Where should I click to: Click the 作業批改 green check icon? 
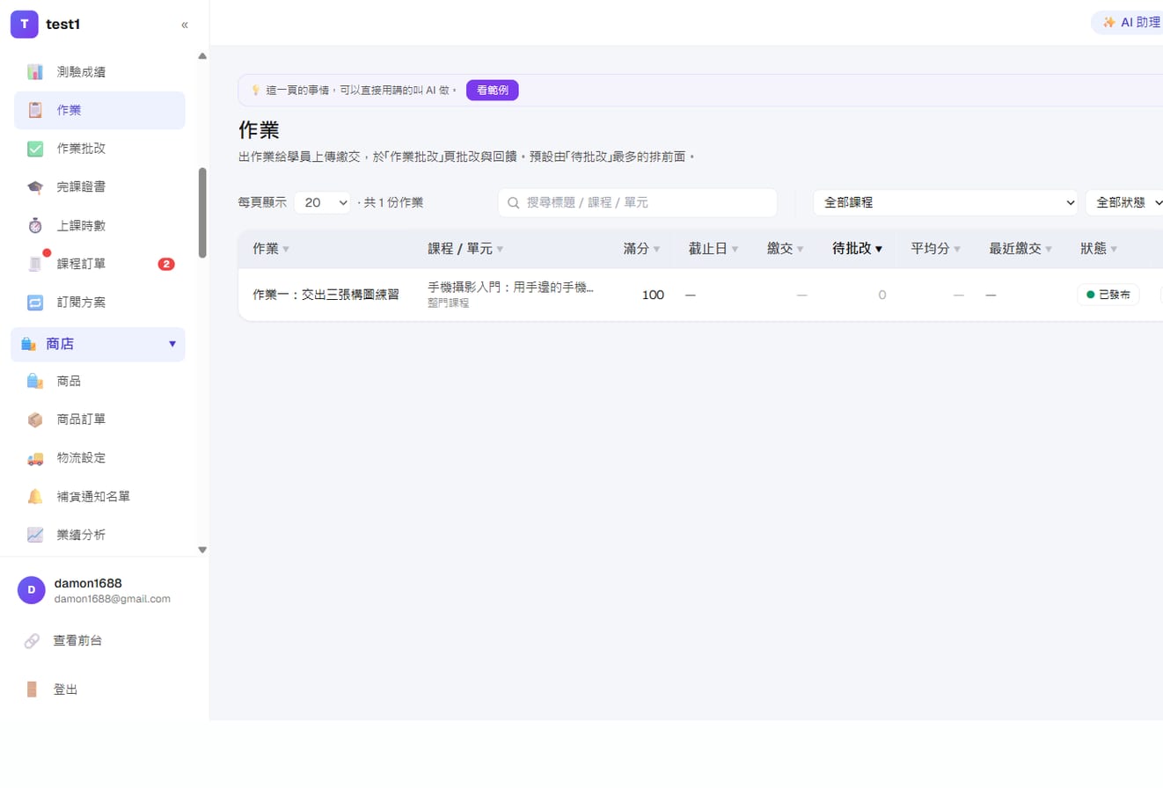coord(35,149)
